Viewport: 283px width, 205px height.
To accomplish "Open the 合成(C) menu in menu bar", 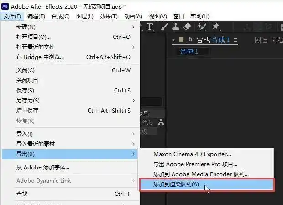I will (61, 16).
